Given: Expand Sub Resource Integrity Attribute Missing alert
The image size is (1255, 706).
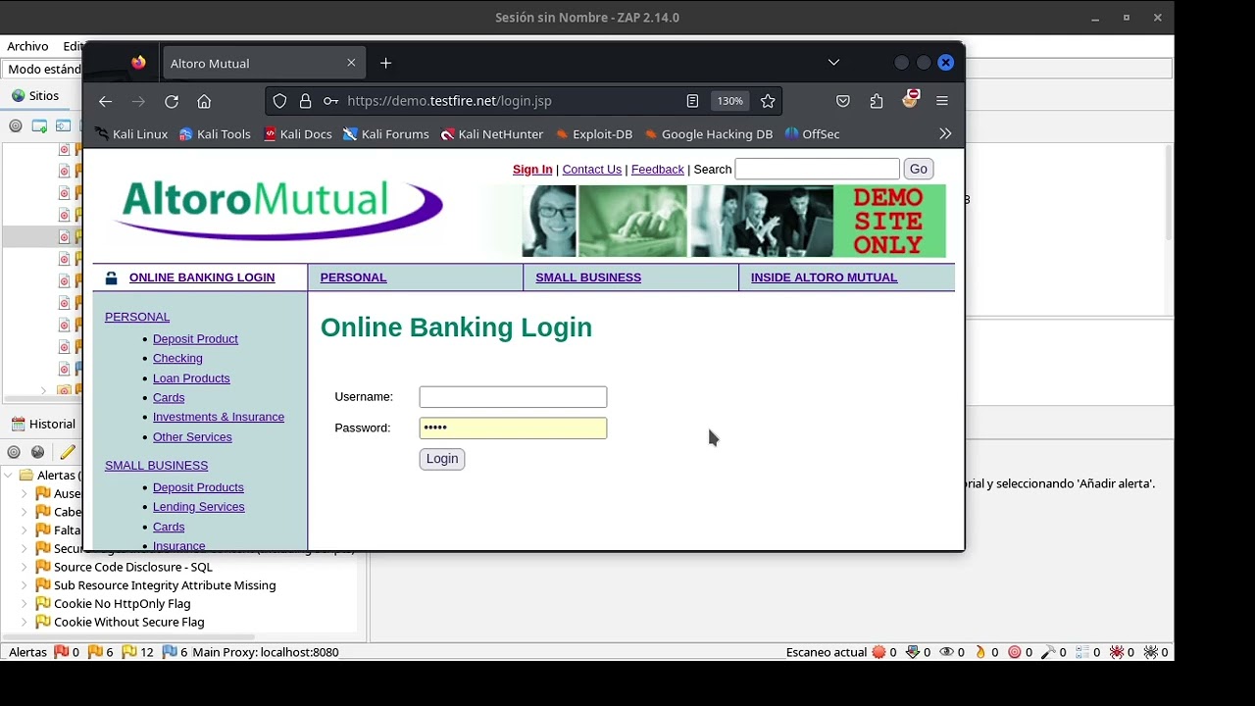Looking at the screenshot, I should point(25,585).
